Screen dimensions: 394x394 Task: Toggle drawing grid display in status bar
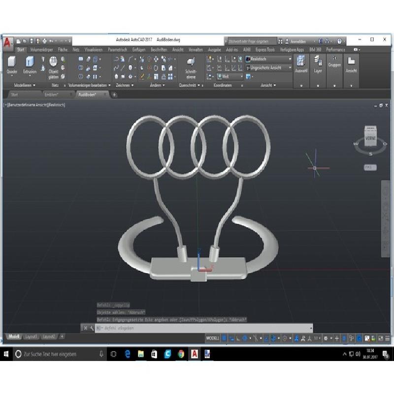224,338
